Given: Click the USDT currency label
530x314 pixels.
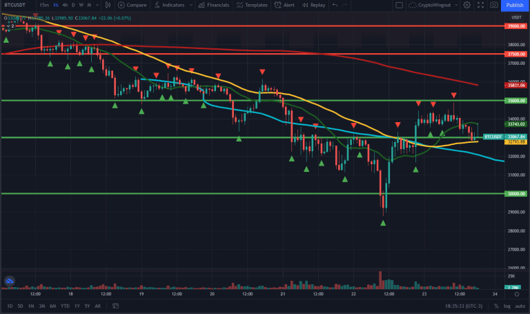Looking at the screenshot, I should coord(516,17).
